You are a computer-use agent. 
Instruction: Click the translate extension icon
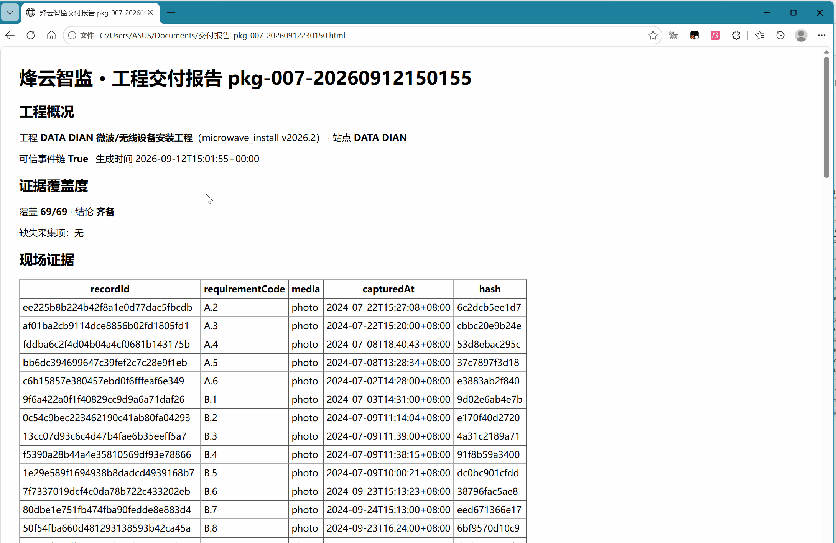point(715,35)
